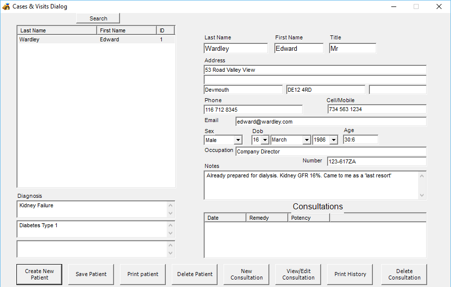
Task: Click the Phone field
Action: [x=253, y=110]
